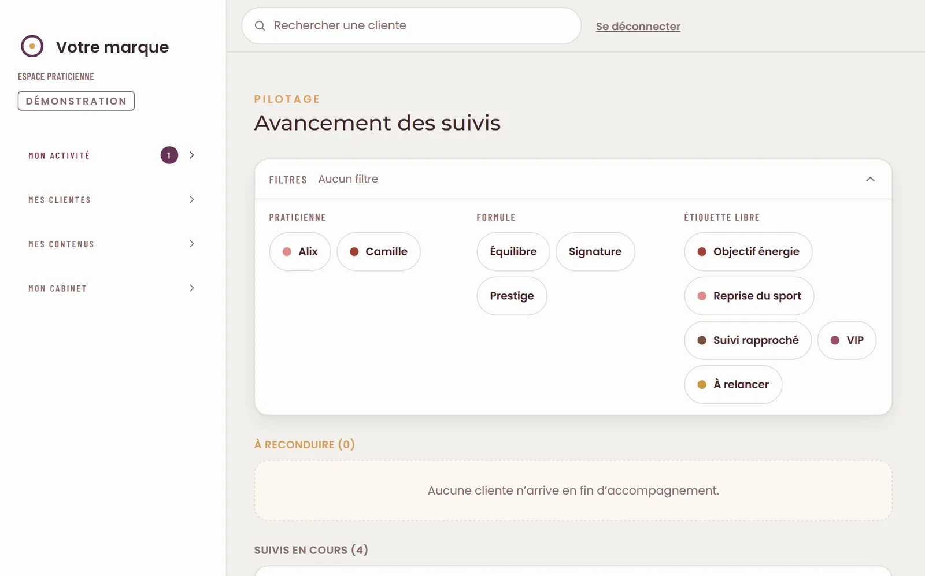Click the Étiquette libre column label
The image size is (925, 576).
722,218
